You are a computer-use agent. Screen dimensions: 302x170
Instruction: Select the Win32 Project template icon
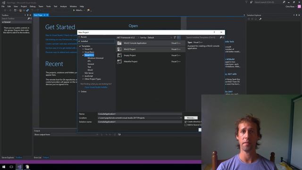tap(119, 49)
